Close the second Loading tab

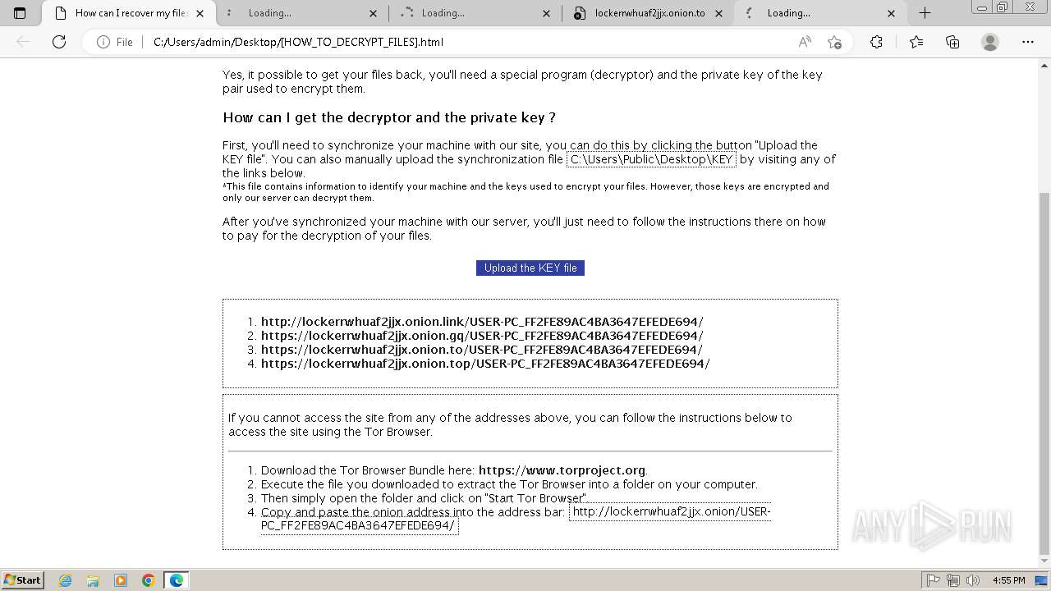[x=374, y=13]
